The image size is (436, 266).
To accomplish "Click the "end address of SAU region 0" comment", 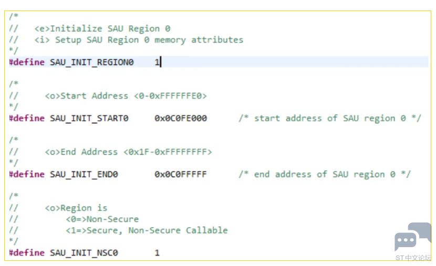I will [x=324, y=174].
